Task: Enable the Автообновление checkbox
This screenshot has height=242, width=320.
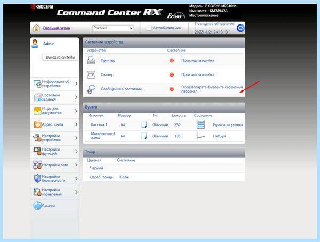Action: pyautogui.click(x=149, y=28)
